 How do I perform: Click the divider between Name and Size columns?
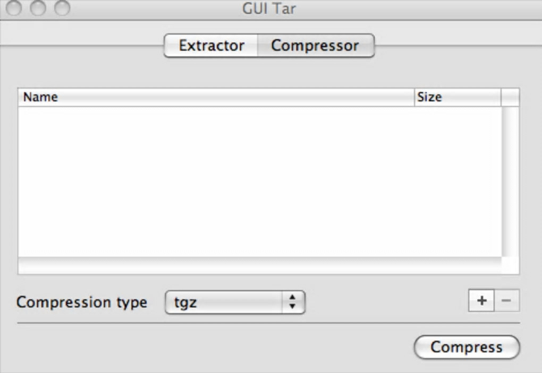[414, 97]
